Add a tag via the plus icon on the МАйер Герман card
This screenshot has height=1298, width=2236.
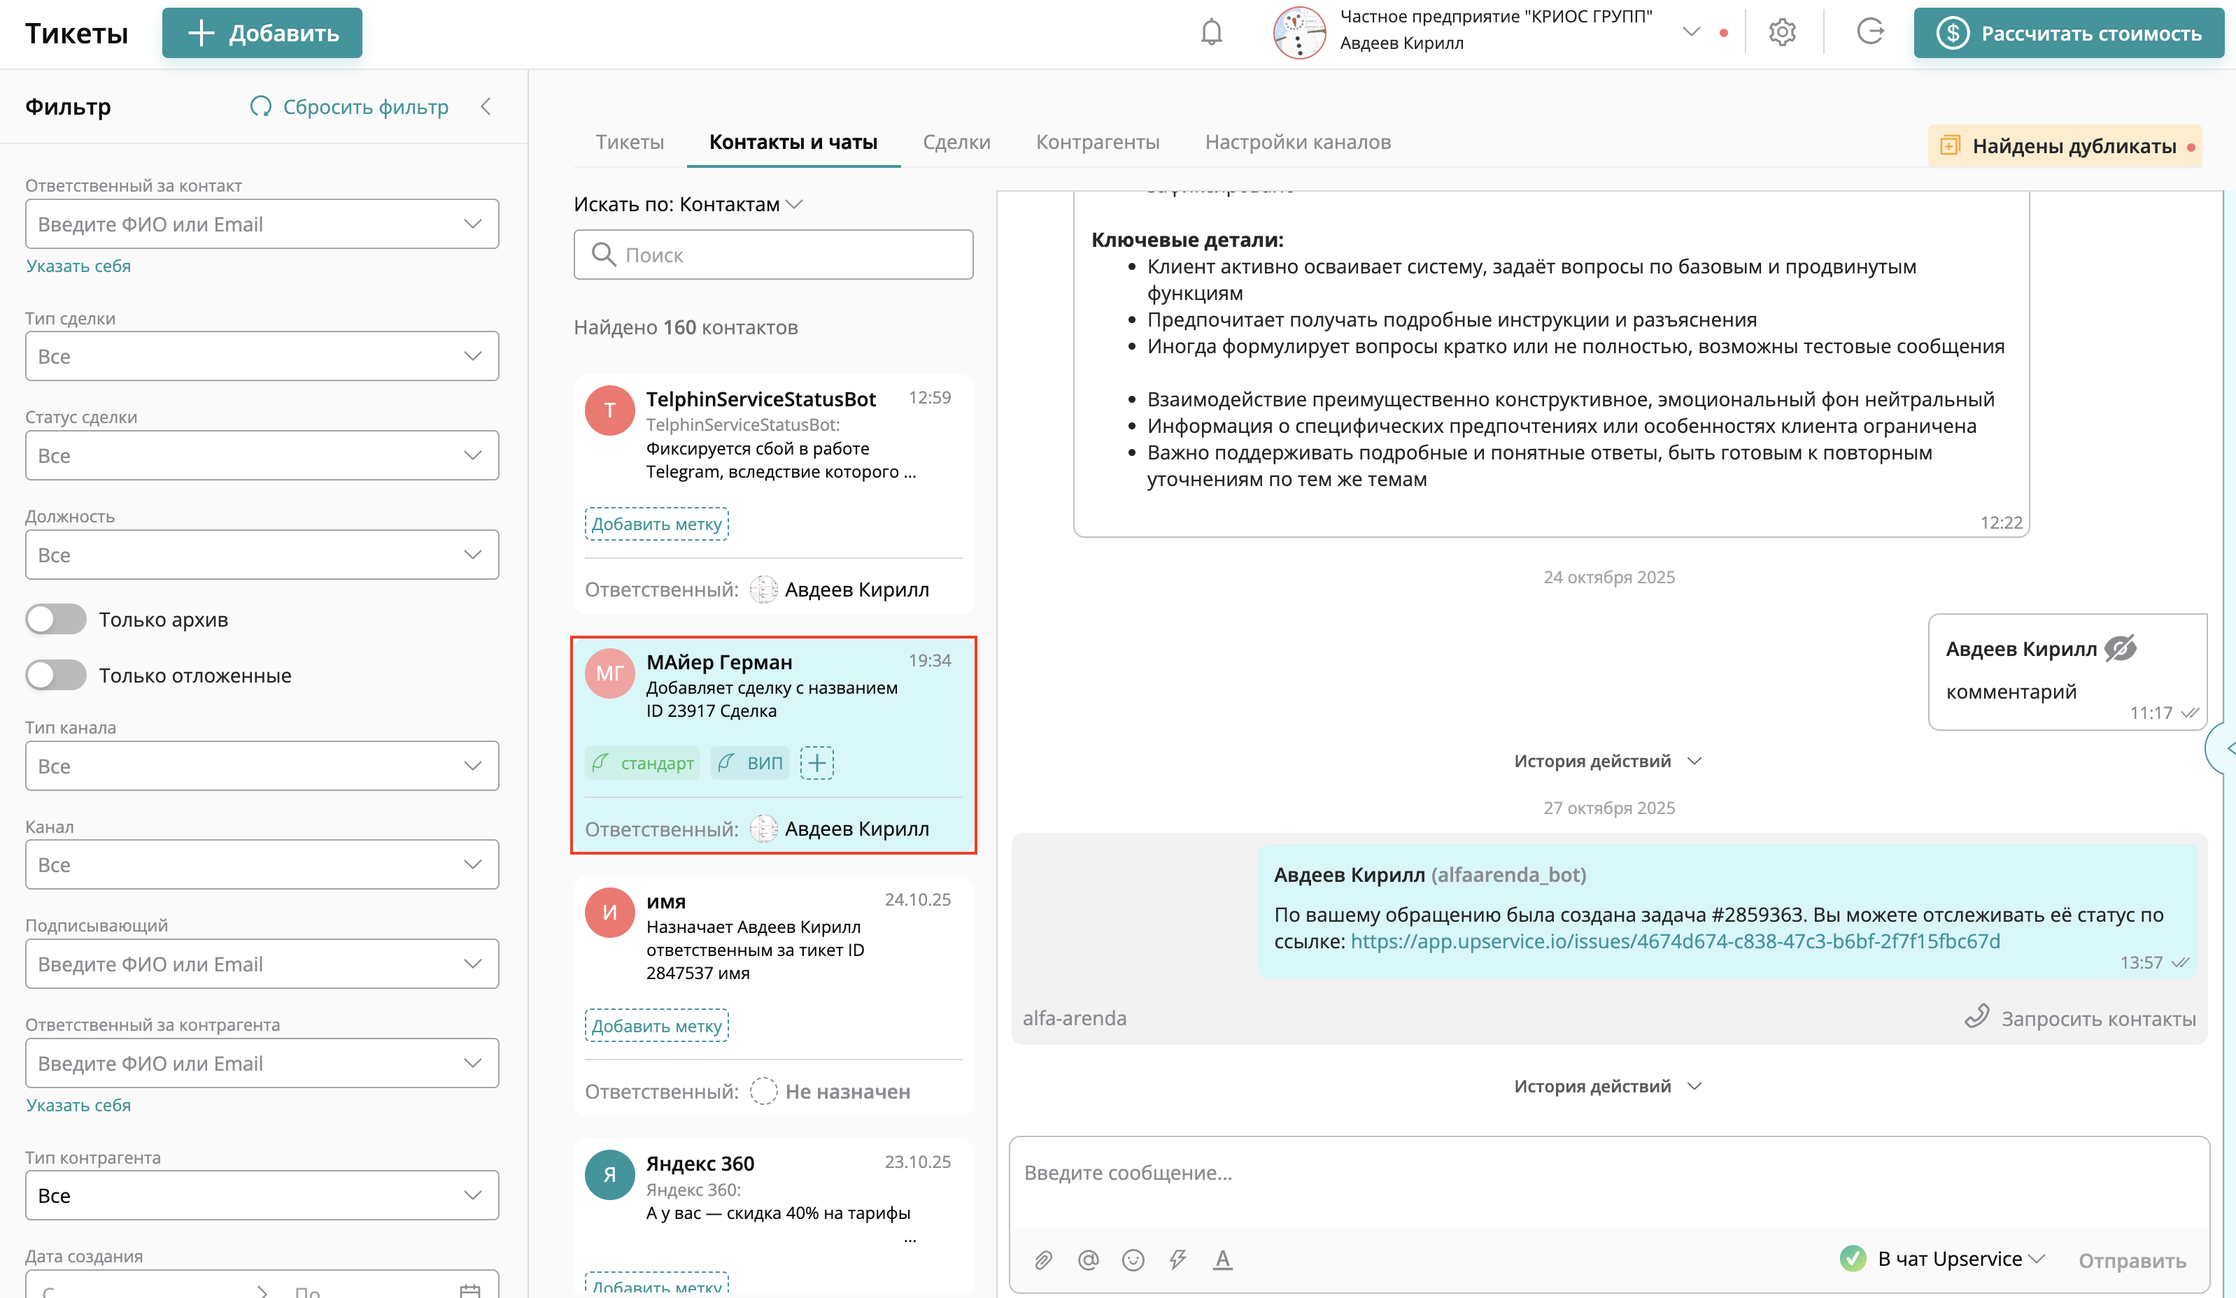point(816,763)
